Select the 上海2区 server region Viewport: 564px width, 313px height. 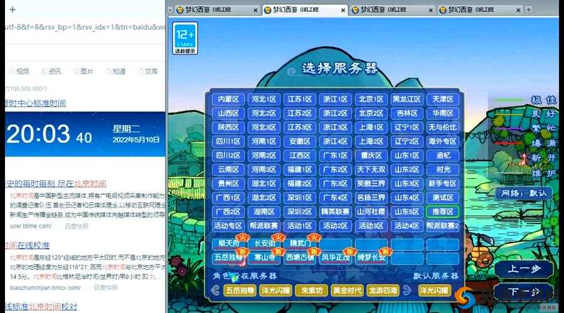(x=371, y=141)
